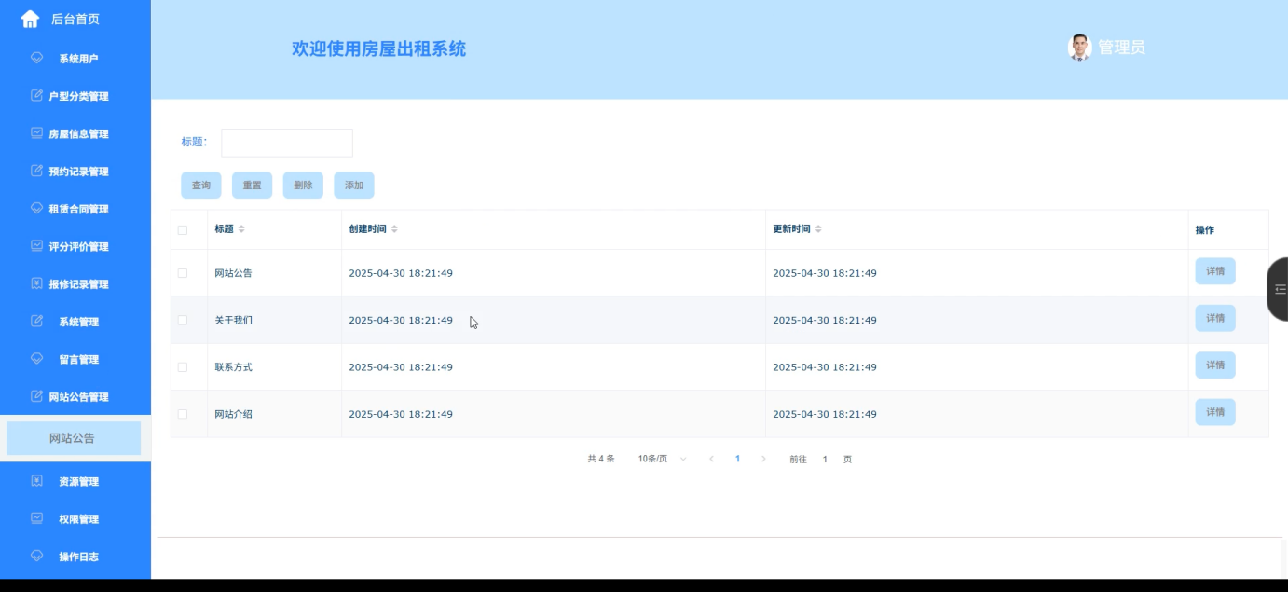The width and height of the screenshot is (1288, 592).
Task: Click the diamond icon next to 留言管理
Action: tap(37, 359)
